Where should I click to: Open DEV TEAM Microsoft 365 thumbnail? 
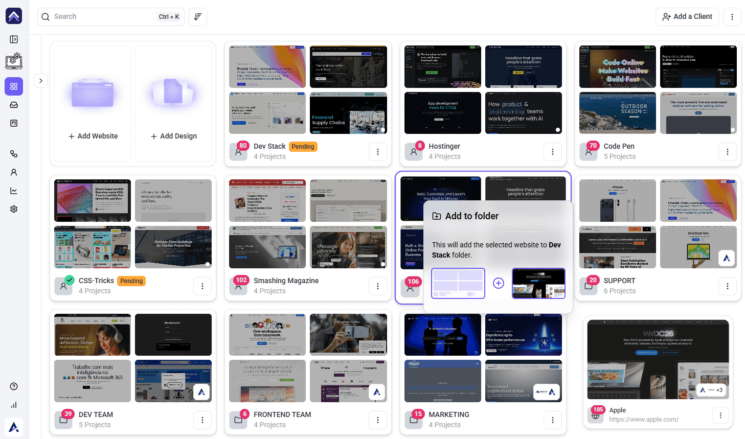[93, 381]
